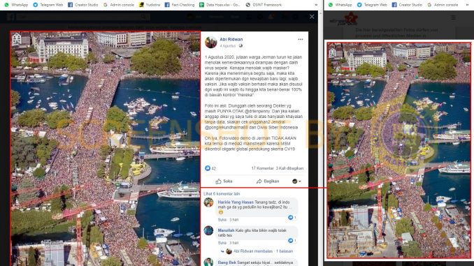
Task: Open the Admin console bookmark in right browser
Action: pos(443,5)
